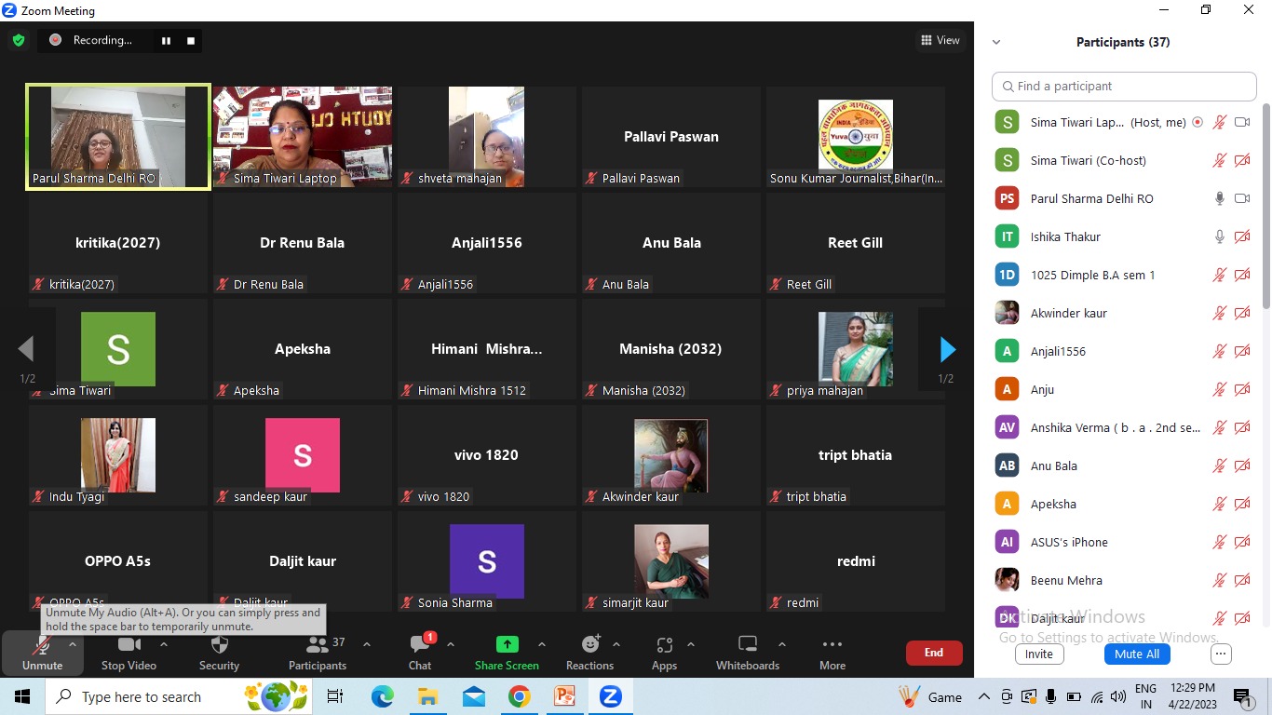1272x715 pixels.
Task: Open Zoom Apps
Action: point(664,653)
